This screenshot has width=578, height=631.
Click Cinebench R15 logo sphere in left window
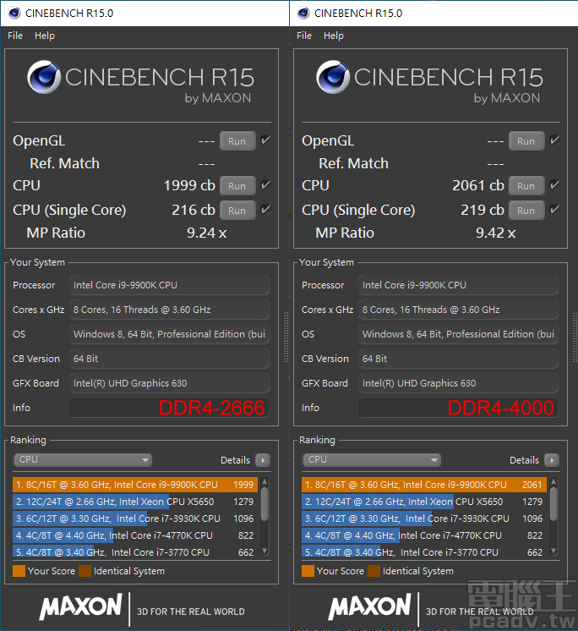[44, 77]
